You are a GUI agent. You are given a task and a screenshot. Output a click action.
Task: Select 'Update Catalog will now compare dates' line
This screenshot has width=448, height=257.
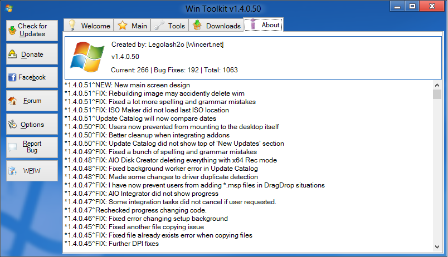(x=140, y=118)
